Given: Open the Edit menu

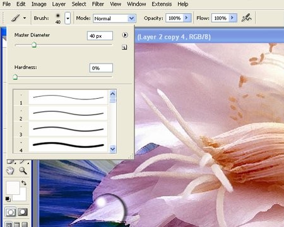Looking at the screenshot, I should click(x=21, y=4).
